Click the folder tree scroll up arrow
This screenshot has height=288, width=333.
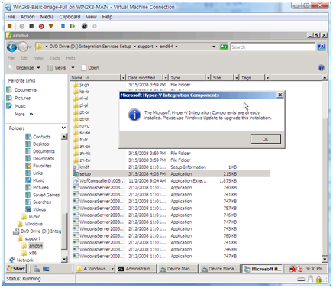click(x=64, y=137)
